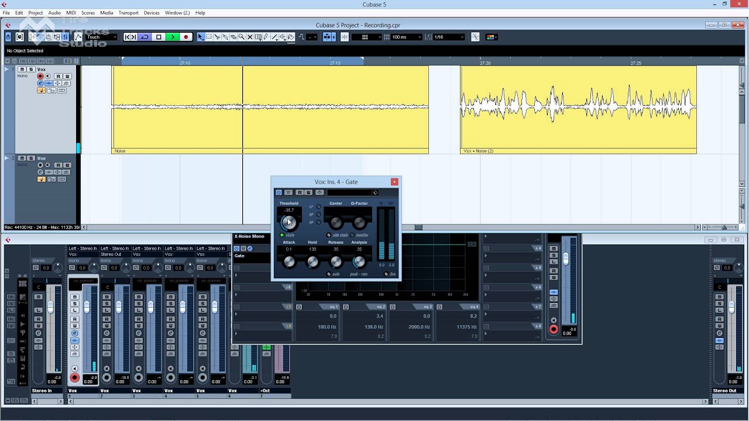Screen dimensions: 749x421
Task: Activate project button in toolbar
Action: 8,37
